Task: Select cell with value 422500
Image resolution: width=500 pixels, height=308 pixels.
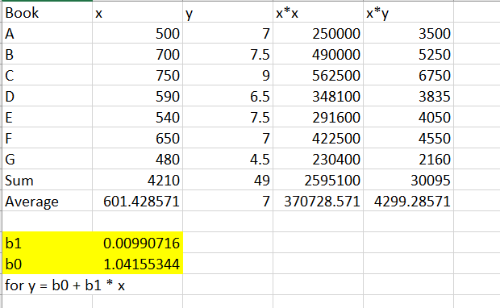Action: tap(318, 138)
